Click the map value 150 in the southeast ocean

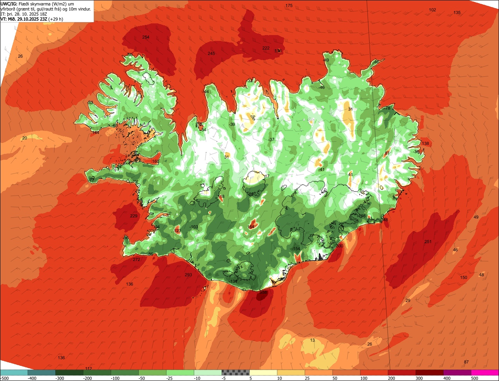pyautogui.click(x=464, y=277)
